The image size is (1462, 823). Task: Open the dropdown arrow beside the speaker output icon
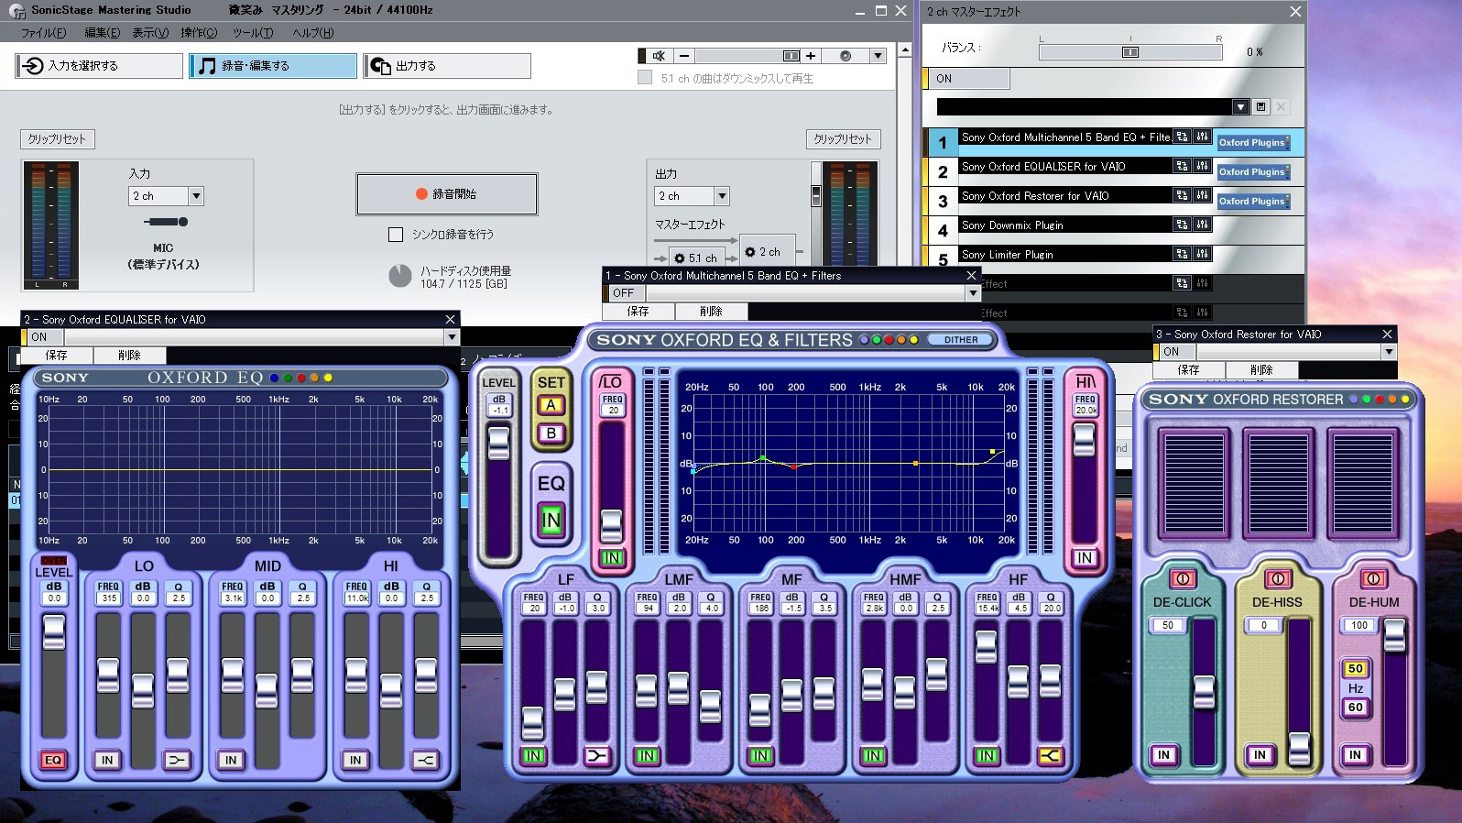click(x=878, y=56)
